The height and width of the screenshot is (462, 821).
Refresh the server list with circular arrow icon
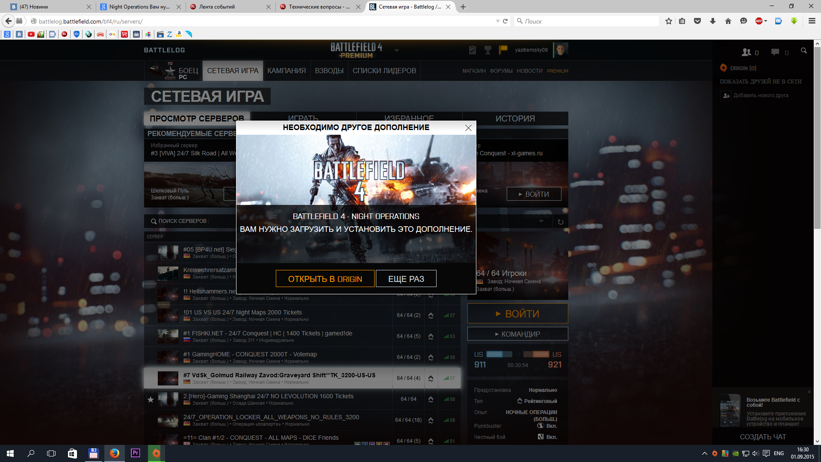[x=560, y=221]
